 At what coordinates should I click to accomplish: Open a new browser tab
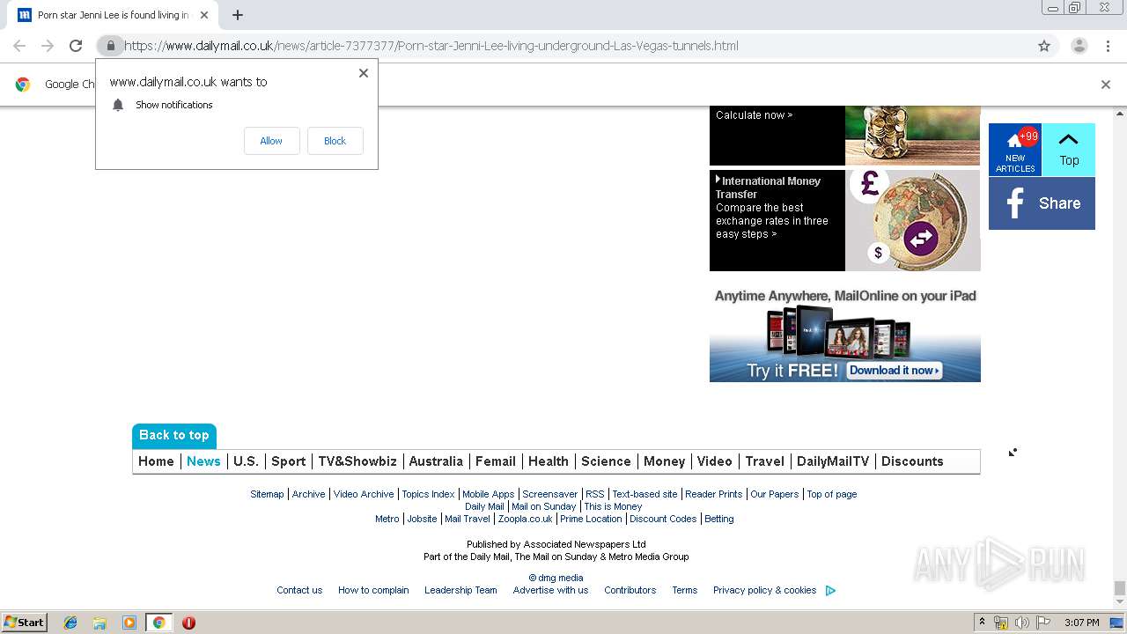(x=238, y=15)
